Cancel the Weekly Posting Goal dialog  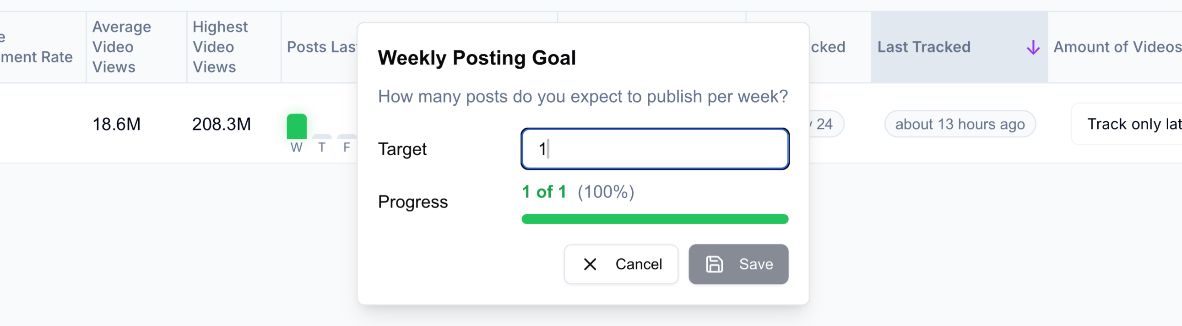pyautogui.click(x=621, y=264)
